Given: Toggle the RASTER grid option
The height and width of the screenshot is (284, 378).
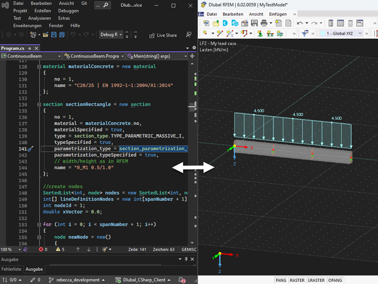Looking at the screenshot, I should [297, 281].
